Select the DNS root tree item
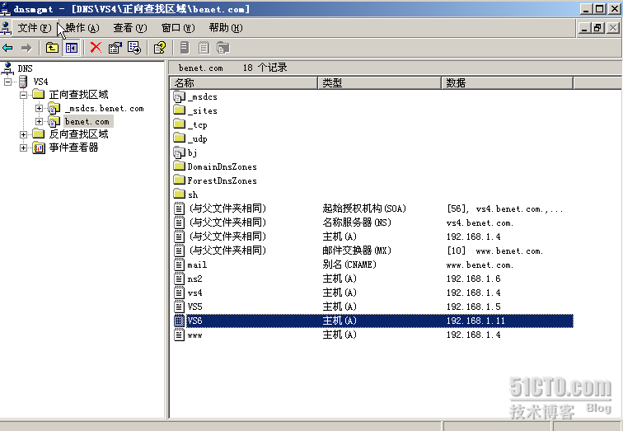The width and height of the screenshot is (623, 431). click(25, 68)
